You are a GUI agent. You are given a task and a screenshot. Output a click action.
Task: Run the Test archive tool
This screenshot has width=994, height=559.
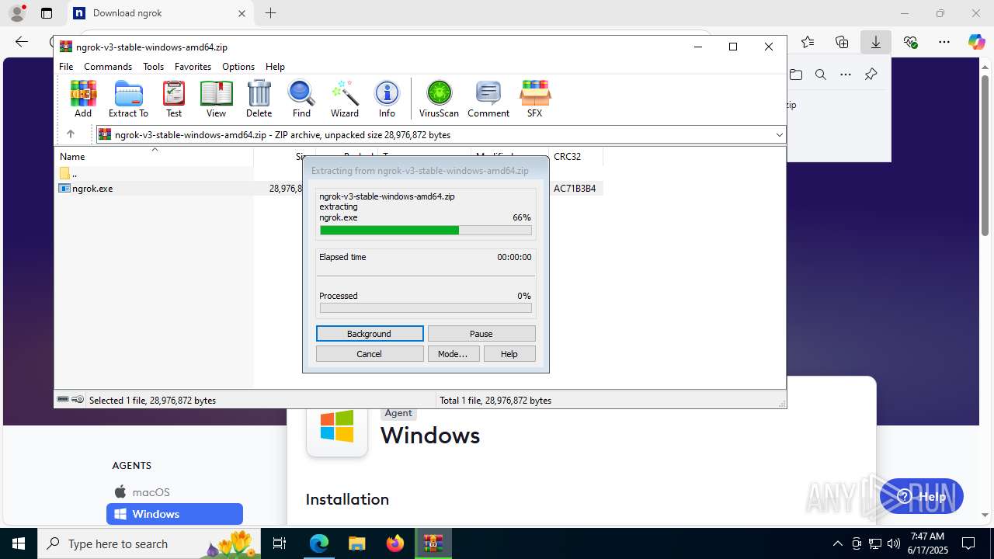[174, 99]
